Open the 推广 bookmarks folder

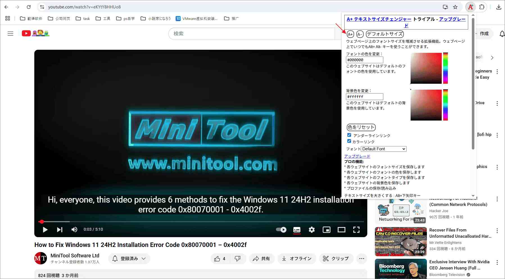[x=231, y=19]
